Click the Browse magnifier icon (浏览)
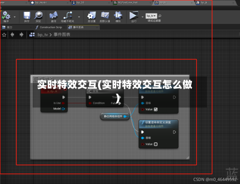Image resolution: width=240 pixels, height=184 pixels. click(38, 15)
